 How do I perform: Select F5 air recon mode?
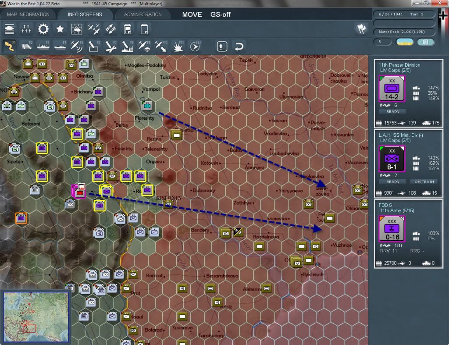pyautogui.click(x=77, y=46)
